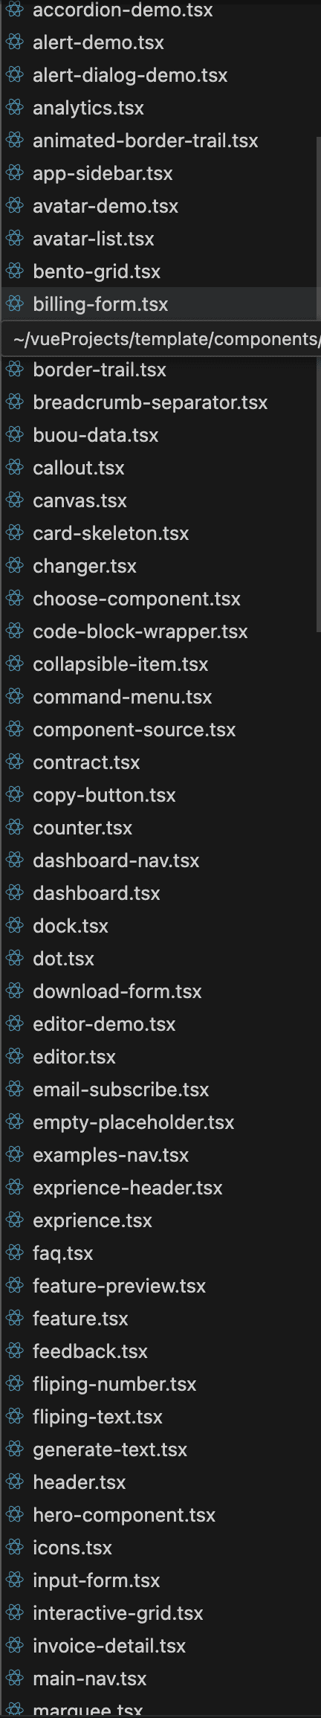Click the explorer vertical scrollbar
This screenshot has width=321, height=1718.
(319, 383)
